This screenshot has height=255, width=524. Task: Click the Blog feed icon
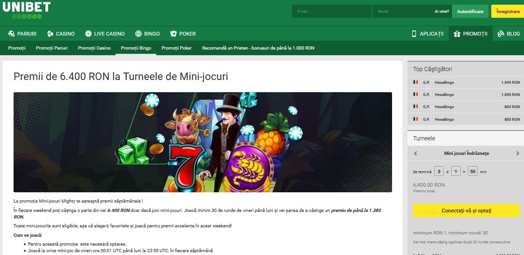pyautogui.click(x=501, y=34)
